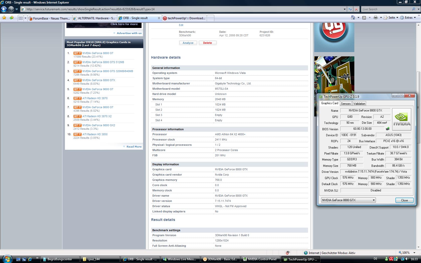
Task: Go forward with the browser Forward arrow
Action: 11,9
